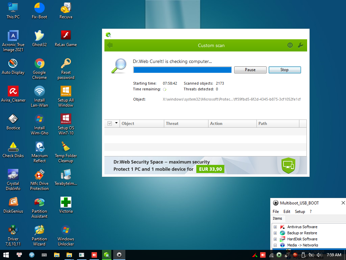Open the This PC desktop icon
Screen dimensions: 346x260
[x=13, y=11]
